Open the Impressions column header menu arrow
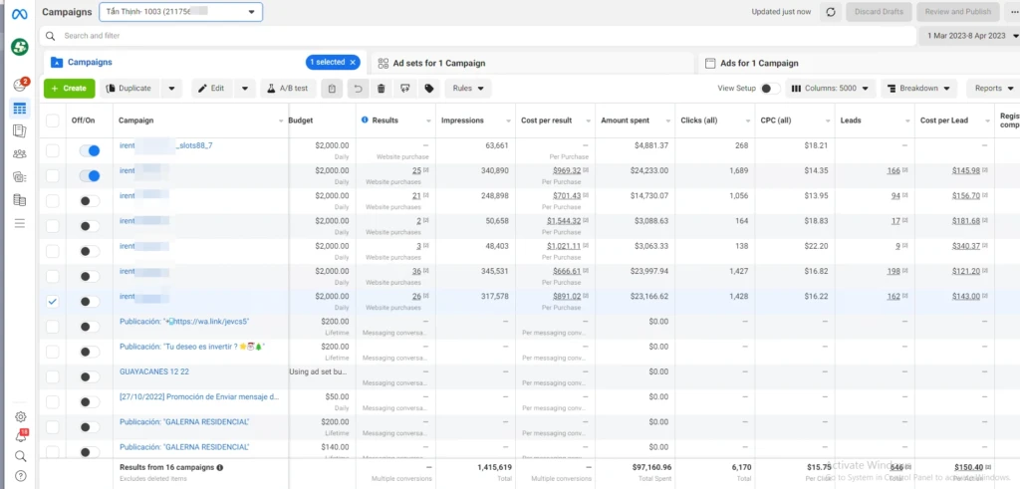The height and width of the screenshot is (489, 1020). pyautogui.click(x=508, y=121)
